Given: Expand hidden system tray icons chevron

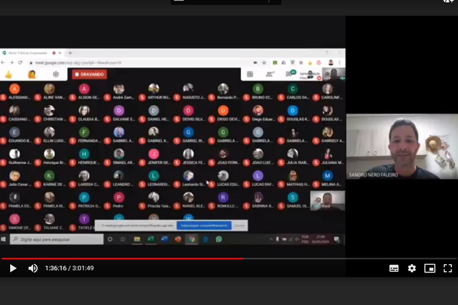Looking at the screenshot, I should pos(271,239).
